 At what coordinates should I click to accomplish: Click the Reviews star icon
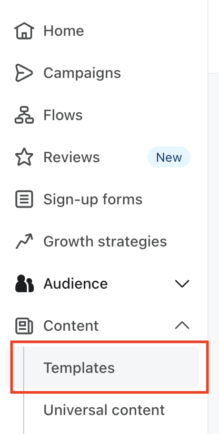coord(24,157)
